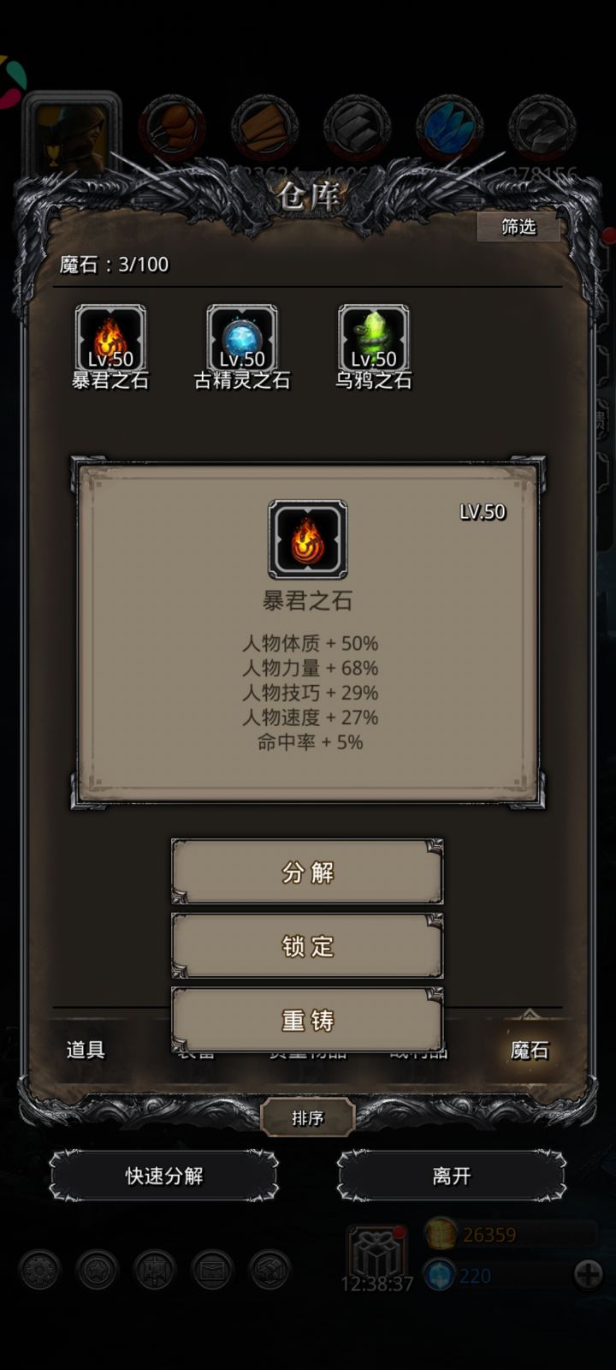The height and width of the screenshot is (1370, 616).
Task: Click the 重铸 reforge button
Action: (307, 1020)
